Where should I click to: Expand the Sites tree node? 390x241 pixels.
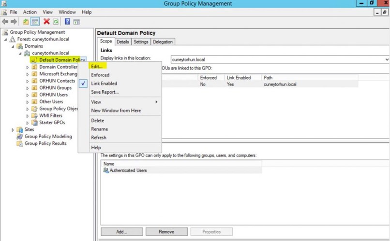tap(13, 130)
